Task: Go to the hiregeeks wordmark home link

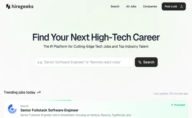Action: 23,6
